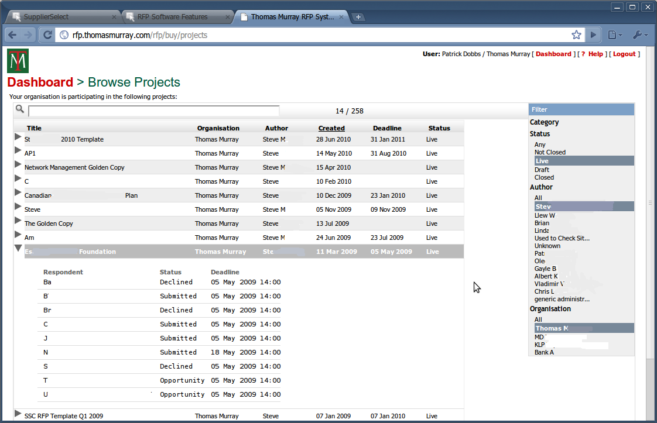
Task: Filter author by Used to Check Sit...
Action: tap(562, 238)
